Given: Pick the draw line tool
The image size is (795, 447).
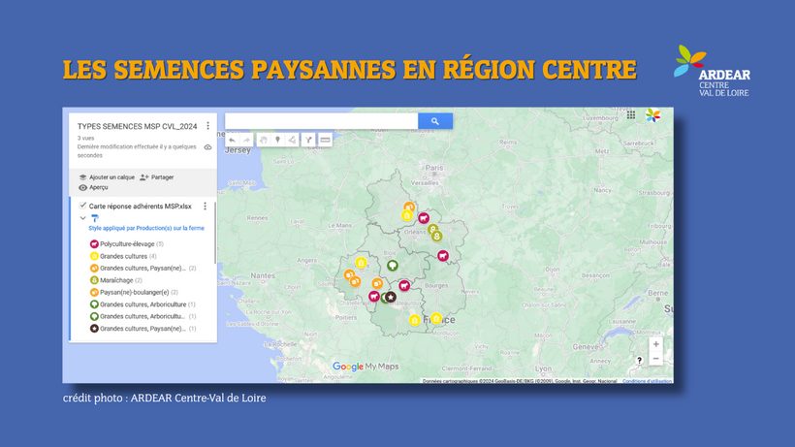Looking at the screenshot, I should click(293, 140).
